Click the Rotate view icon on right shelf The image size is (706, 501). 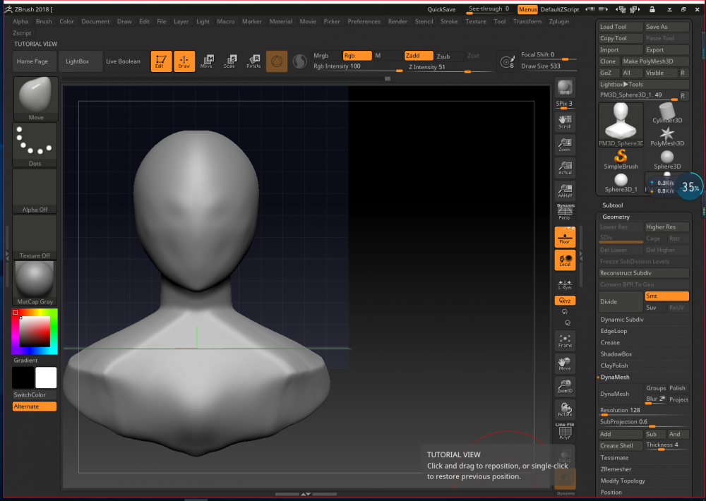[565, 410]
